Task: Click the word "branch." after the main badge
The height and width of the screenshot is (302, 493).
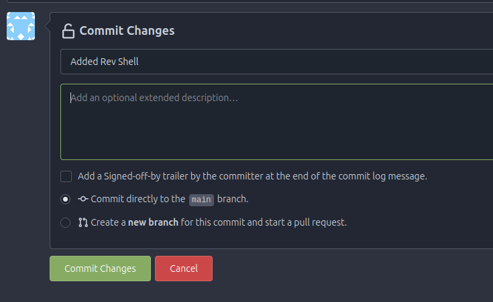Action: click(x=233, y=199)
